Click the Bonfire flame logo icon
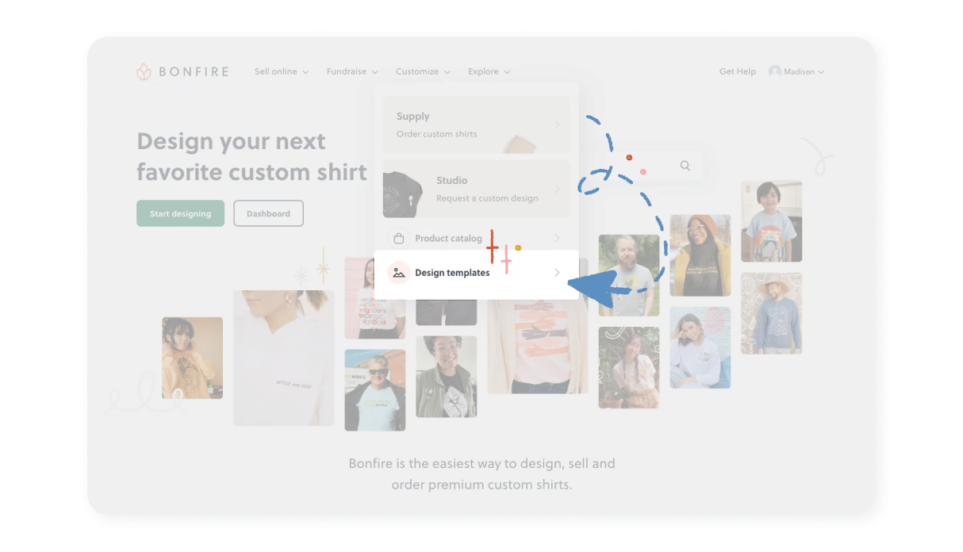Image resolution: width=963 pixels, height=552 pixels. point(144,72)
